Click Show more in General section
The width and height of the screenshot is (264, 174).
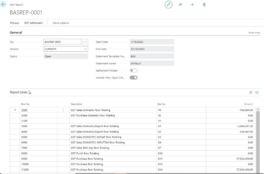[x=254, y=33]
